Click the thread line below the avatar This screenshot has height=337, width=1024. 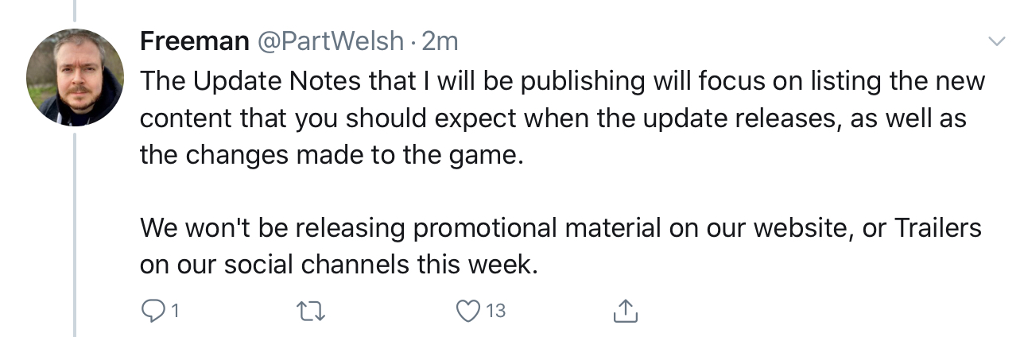[75, 230]
